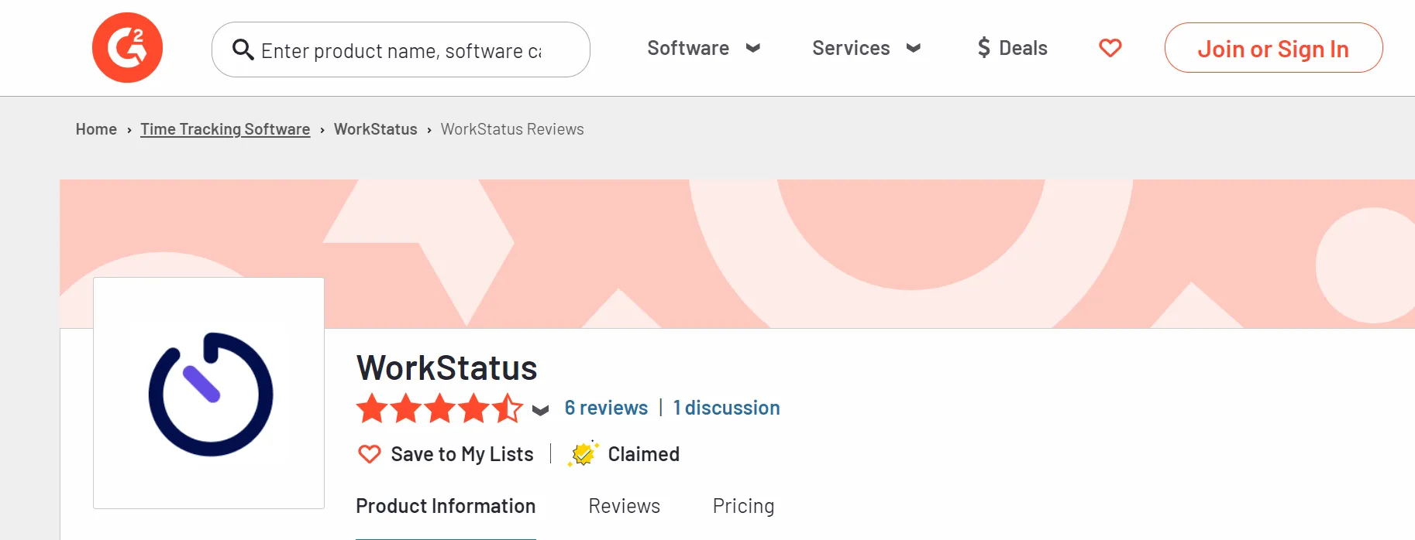Click the Claimed badge icon
The height and width of the screenshot is (540, 1415).
pos(584,453)
